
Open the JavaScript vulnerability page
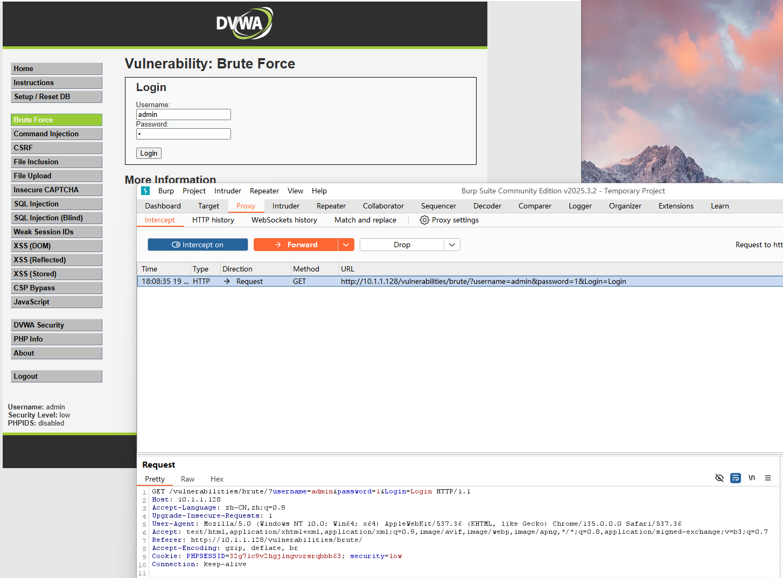tap(57, 302)
